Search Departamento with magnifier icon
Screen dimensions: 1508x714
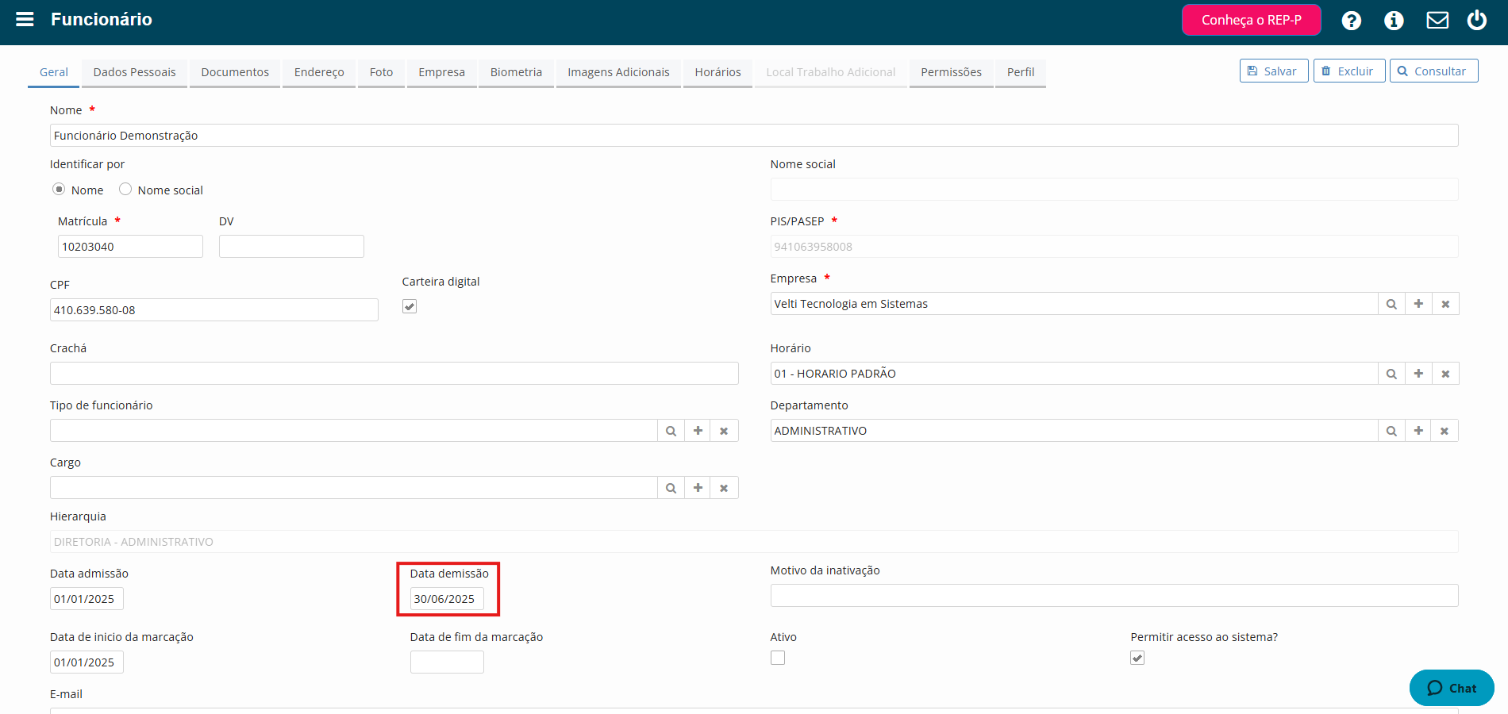[x=1391, y=431]
